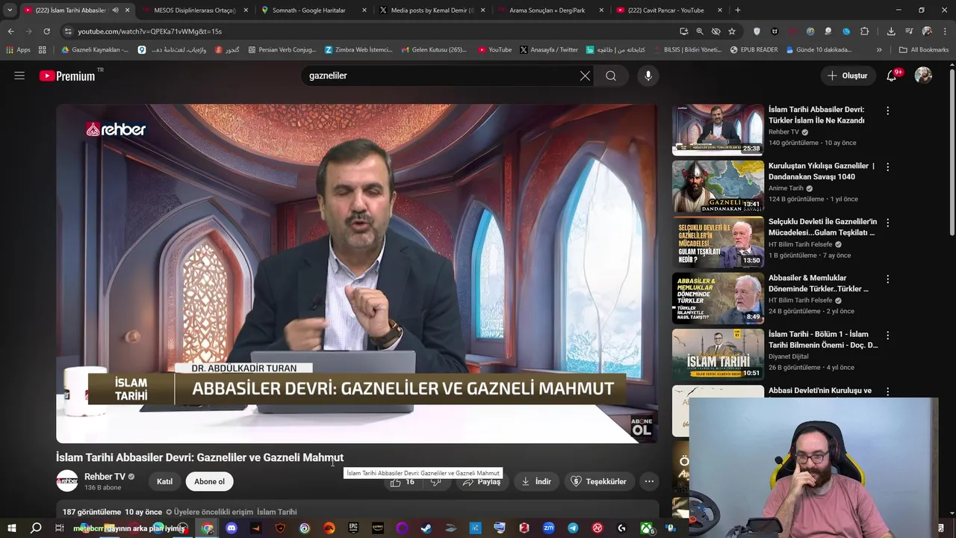The height and width of the screenshot is (538, 956).
Task: Open Discord from the taskbar
Action: (x=232, y=528)
